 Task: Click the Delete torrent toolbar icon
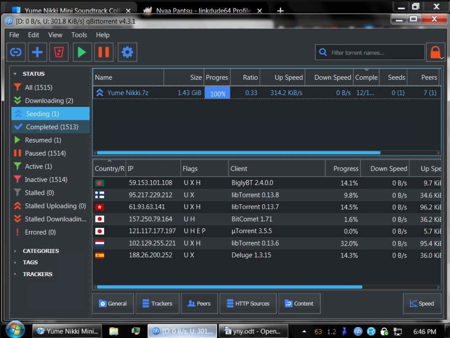[59, 52]
